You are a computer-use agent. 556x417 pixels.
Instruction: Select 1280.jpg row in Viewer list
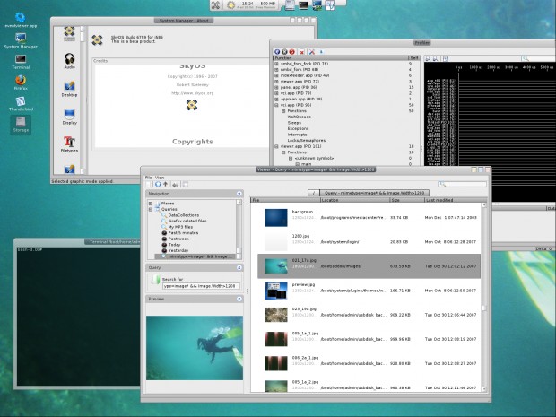(369, 242)
